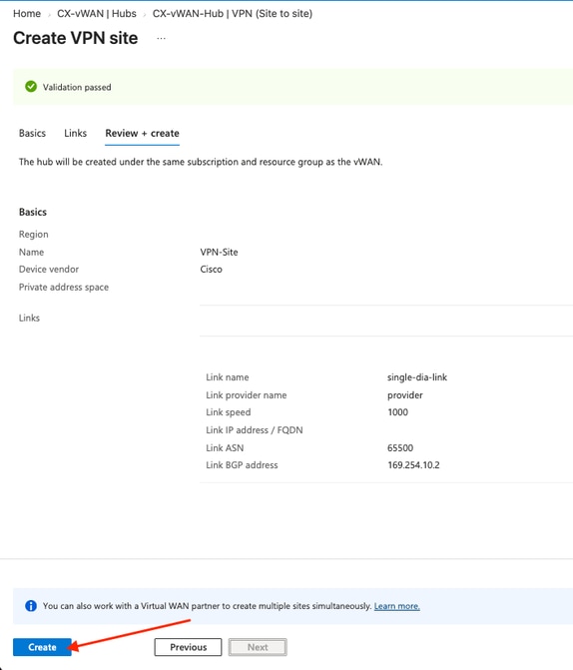Click the Name label in the Basics section

click(31, 252)
